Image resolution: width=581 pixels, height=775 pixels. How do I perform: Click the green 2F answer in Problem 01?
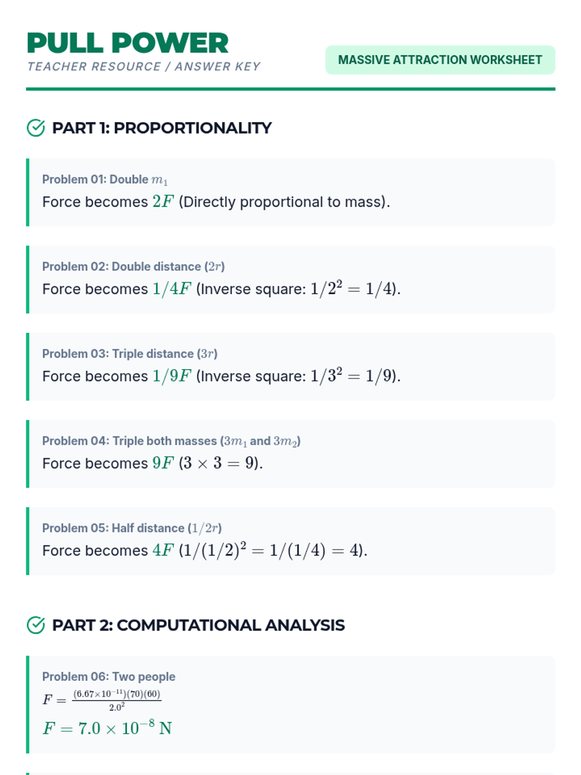163,201
